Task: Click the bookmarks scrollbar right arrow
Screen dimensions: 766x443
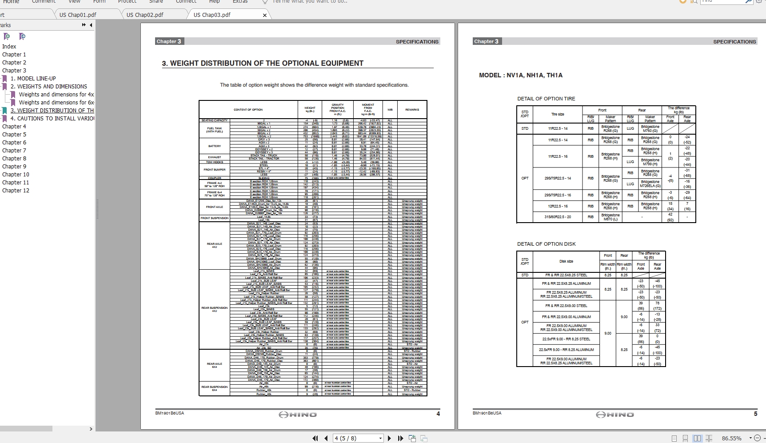Action: 91,429
